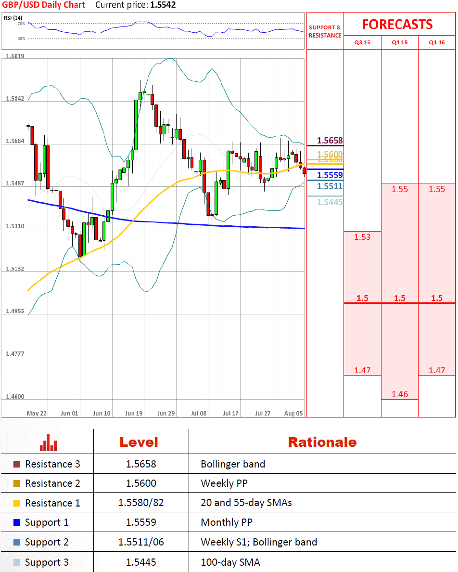The height and width of the screenshot is (572, 458).
Task: Click the RSI (14) indicator label
Action: click(13, 18)
